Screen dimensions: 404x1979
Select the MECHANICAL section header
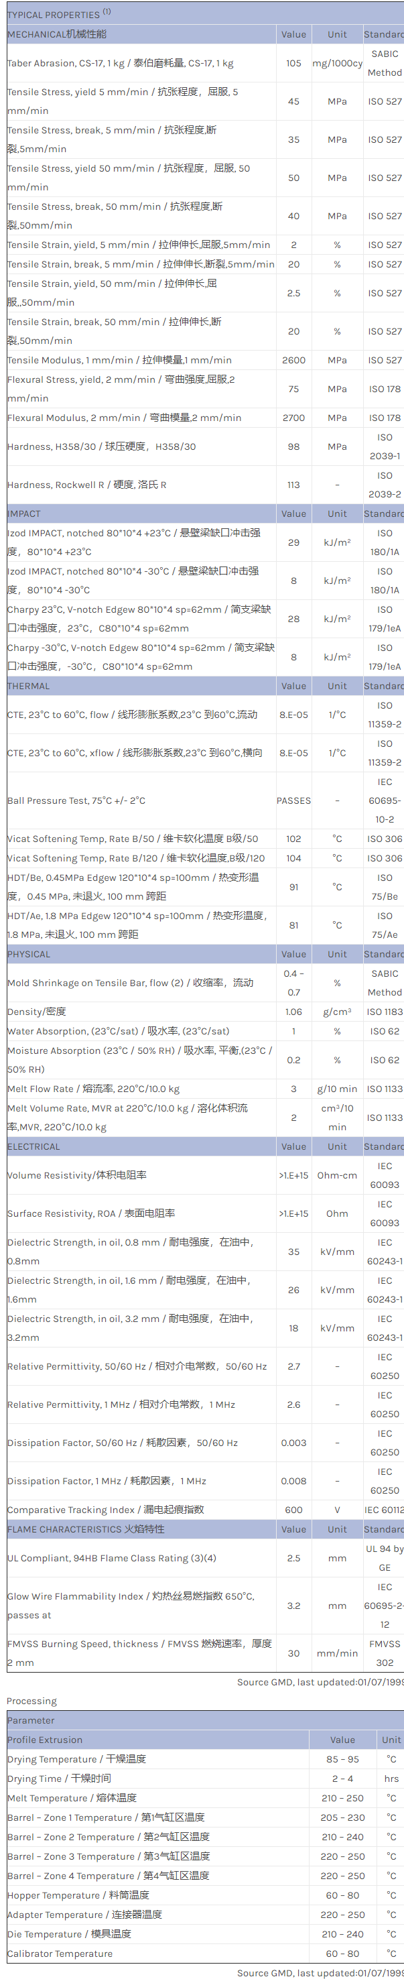point(57,34)
